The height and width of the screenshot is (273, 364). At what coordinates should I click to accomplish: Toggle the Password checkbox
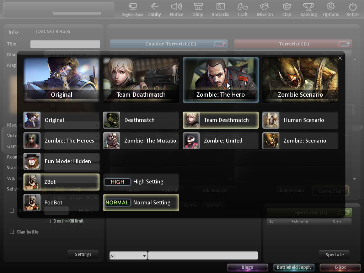point(12,210)
